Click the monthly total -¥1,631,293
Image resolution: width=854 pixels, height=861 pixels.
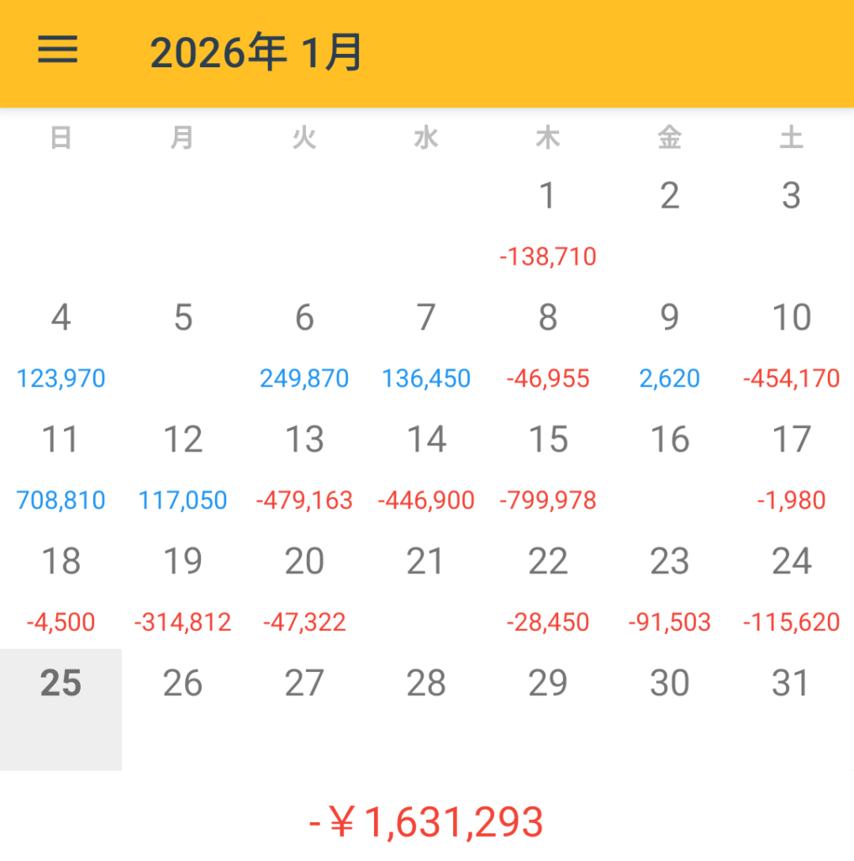coord(426,821)
